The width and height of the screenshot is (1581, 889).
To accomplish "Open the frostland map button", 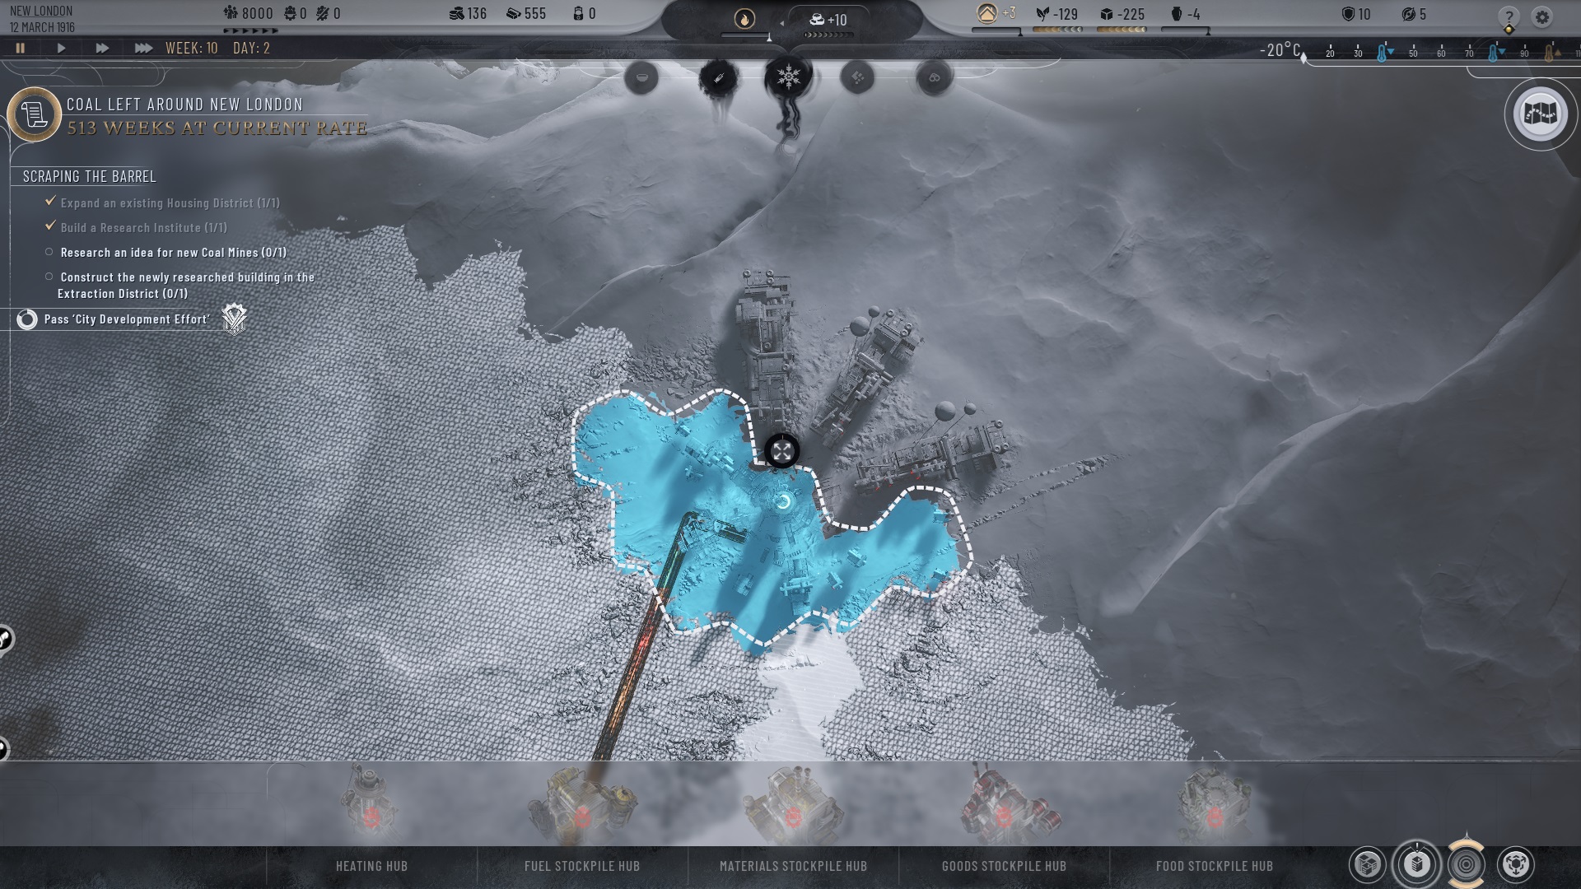I will pos(1541,114).
